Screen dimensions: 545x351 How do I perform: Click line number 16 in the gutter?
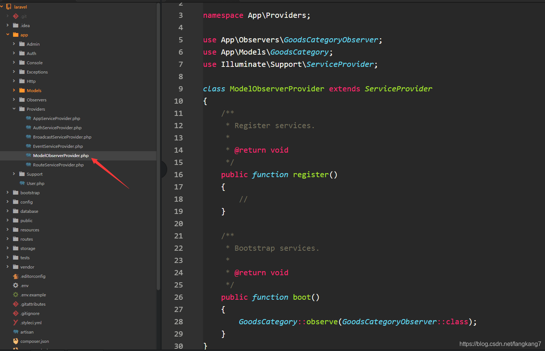(178, 175)
